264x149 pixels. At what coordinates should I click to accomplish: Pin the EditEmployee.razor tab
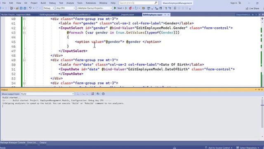tap(165, 15)
